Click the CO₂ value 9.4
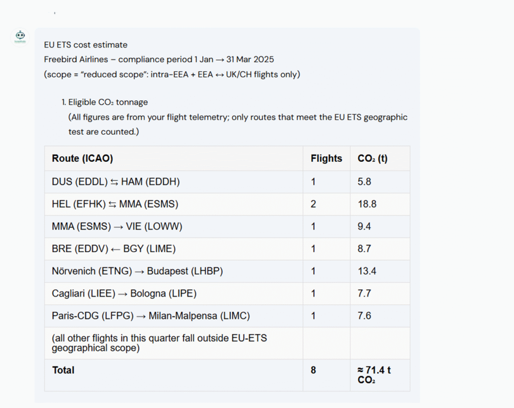The height and width of the screenshot is (408, 514). tap(364, 226)
